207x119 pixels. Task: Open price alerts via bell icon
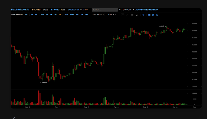pyautogui.click(x=157, y=15)
